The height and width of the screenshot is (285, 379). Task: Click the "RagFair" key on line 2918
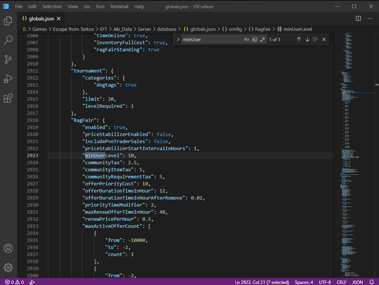pyautogui.click(x=84, y=120)
